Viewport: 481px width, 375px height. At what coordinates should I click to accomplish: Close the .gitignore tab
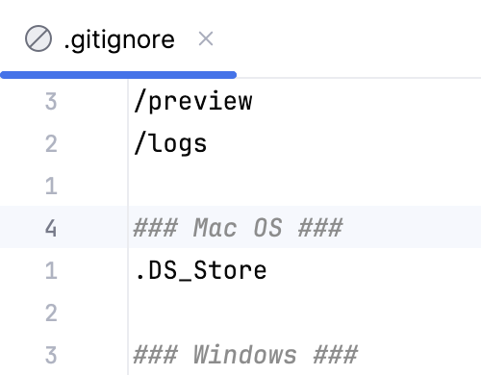206,38
